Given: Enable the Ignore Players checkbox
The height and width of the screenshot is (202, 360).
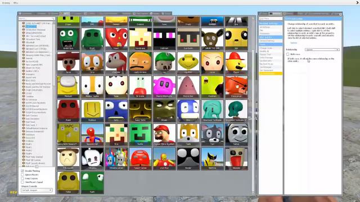Looking at the screenshot, I should pyautogui.click(x=22, y=175).
